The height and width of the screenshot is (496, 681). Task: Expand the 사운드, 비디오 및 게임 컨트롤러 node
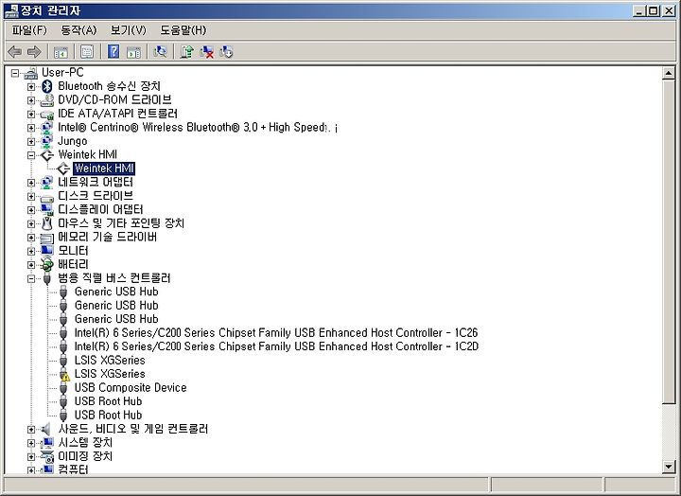tap(31, 430)
